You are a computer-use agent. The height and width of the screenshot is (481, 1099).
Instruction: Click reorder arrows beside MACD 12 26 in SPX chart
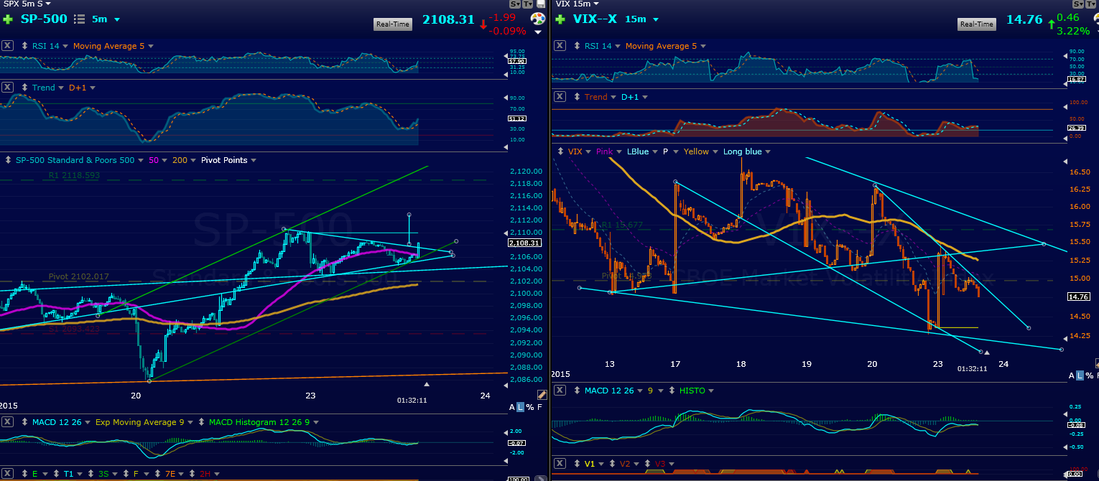[x=24, y=422]
